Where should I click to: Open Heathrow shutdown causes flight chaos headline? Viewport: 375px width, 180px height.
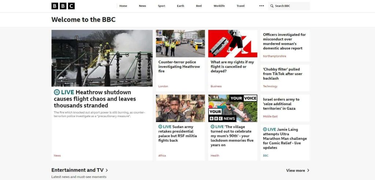95,99
